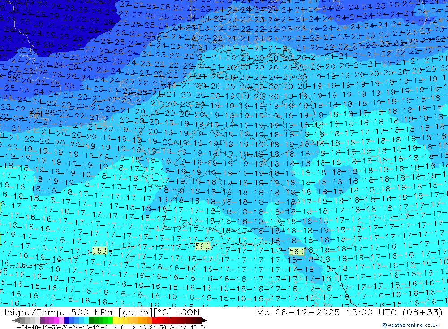Viewport: 448px width, 329px height.
Task: Click the left arrow end of colour scale
Action: pos(16,320)
